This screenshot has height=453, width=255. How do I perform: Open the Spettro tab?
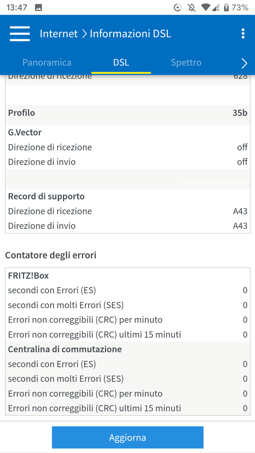point(186,63)
